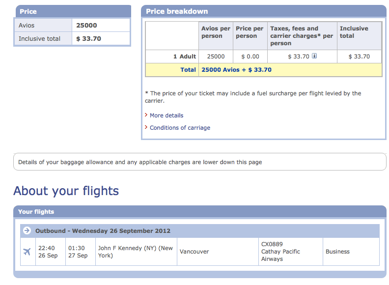Click the About your flights heading
This screenshot has width=389, height=285.
pyautogui.click(x=66, y=191)
